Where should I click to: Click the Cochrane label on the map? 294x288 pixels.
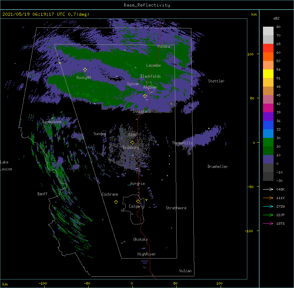coord(110,194)
